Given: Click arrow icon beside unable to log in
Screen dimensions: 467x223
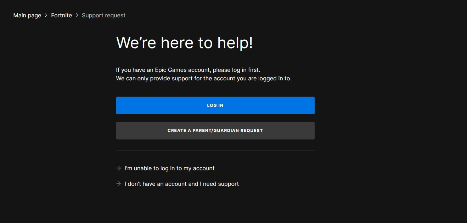Looking at the screenshot, I should (119, 168).
